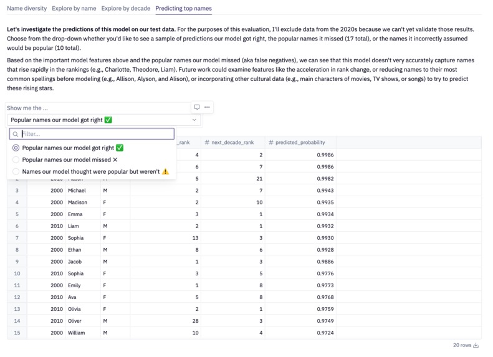Click the comment icon above the dropdown
The width and height of the screenshot is (493, 357).
(197, 107)
